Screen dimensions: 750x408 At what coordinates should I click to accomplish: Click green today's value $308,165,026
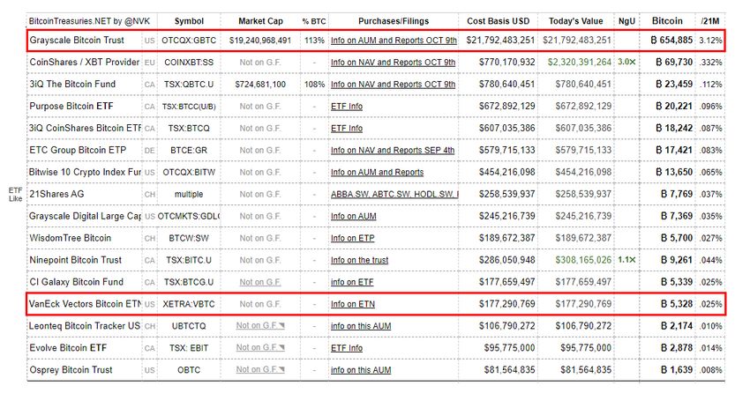(583, 260)
